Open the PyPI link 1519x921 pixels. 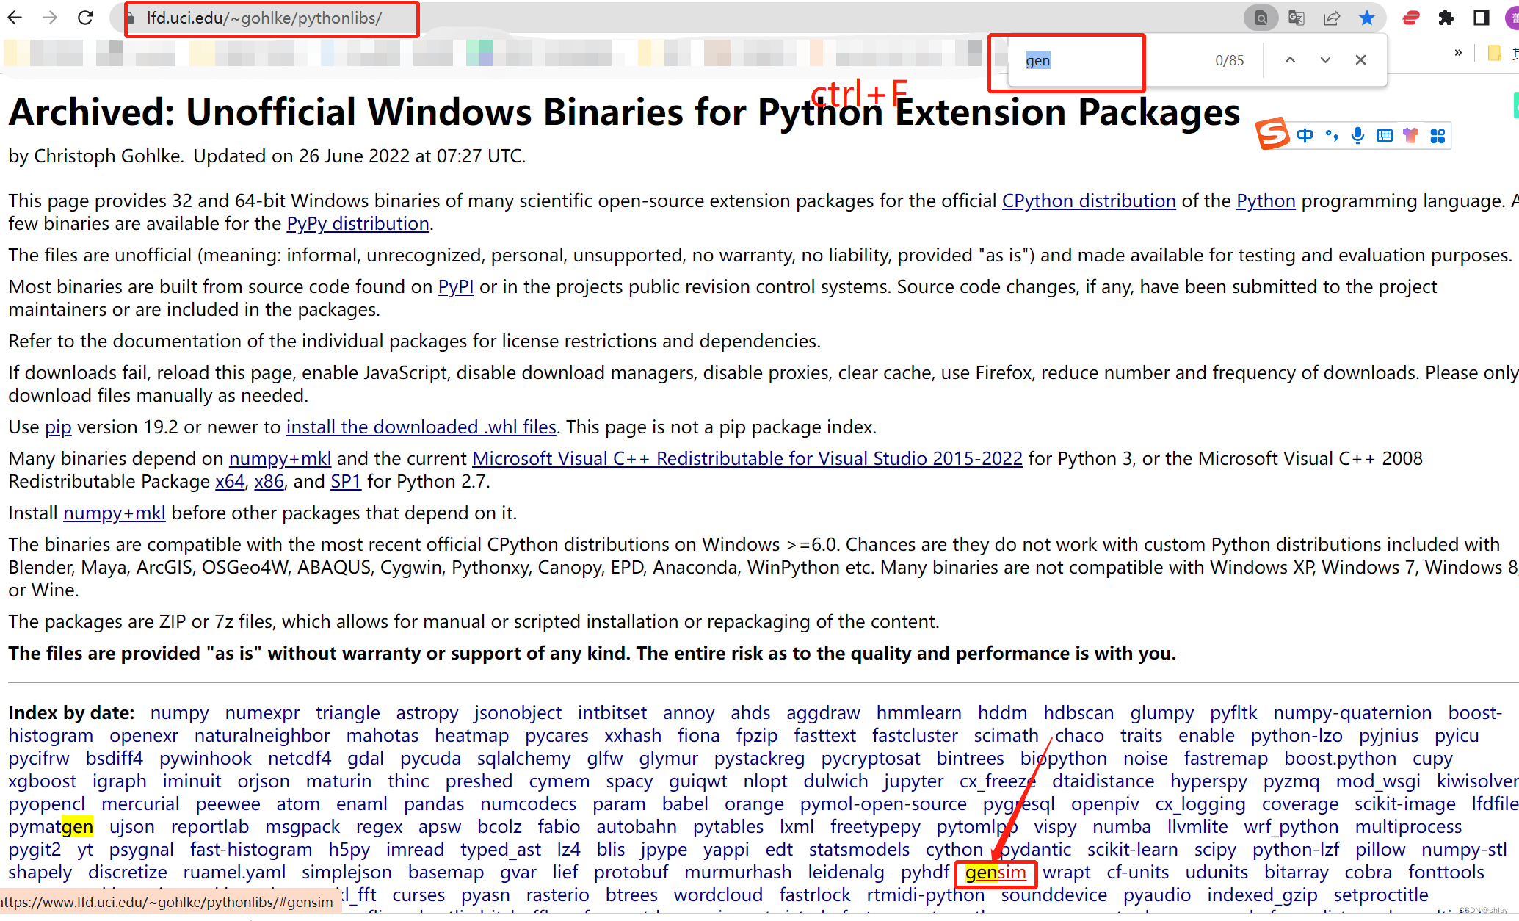pyautogui.click(x=456, y=286)
